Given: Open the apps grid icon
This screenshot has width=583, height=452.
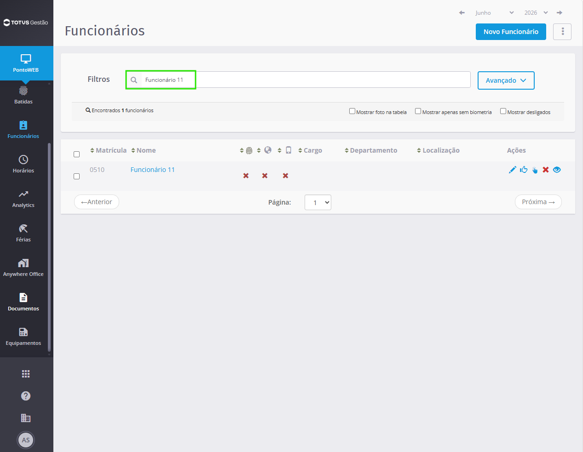Looking at the screenshot, I should click(26, 374).
